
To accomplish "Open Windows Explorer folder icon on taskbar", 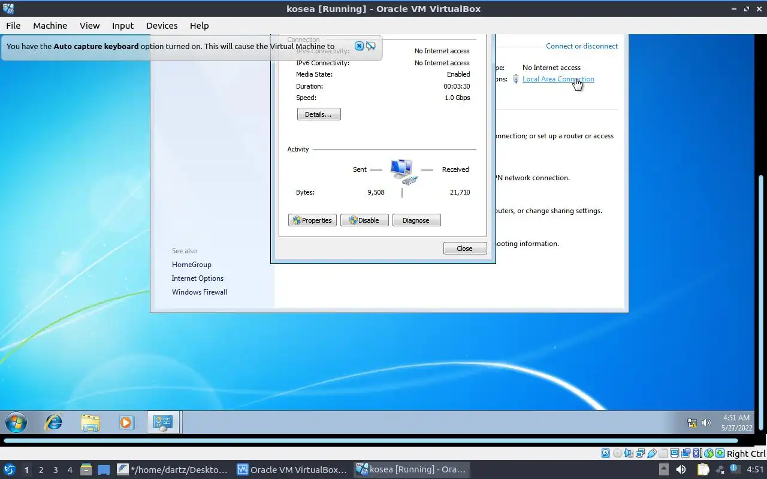I will point(90,423).
